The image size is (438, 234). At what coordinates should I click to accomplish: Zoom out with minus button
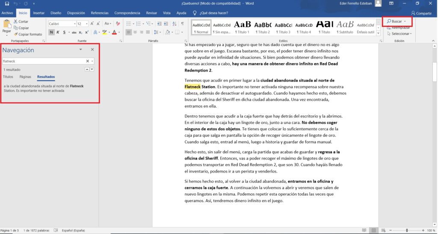[391, 231]
